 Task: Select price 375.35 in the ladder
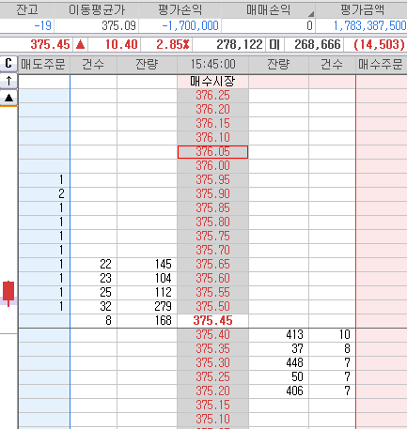(213, 349)
